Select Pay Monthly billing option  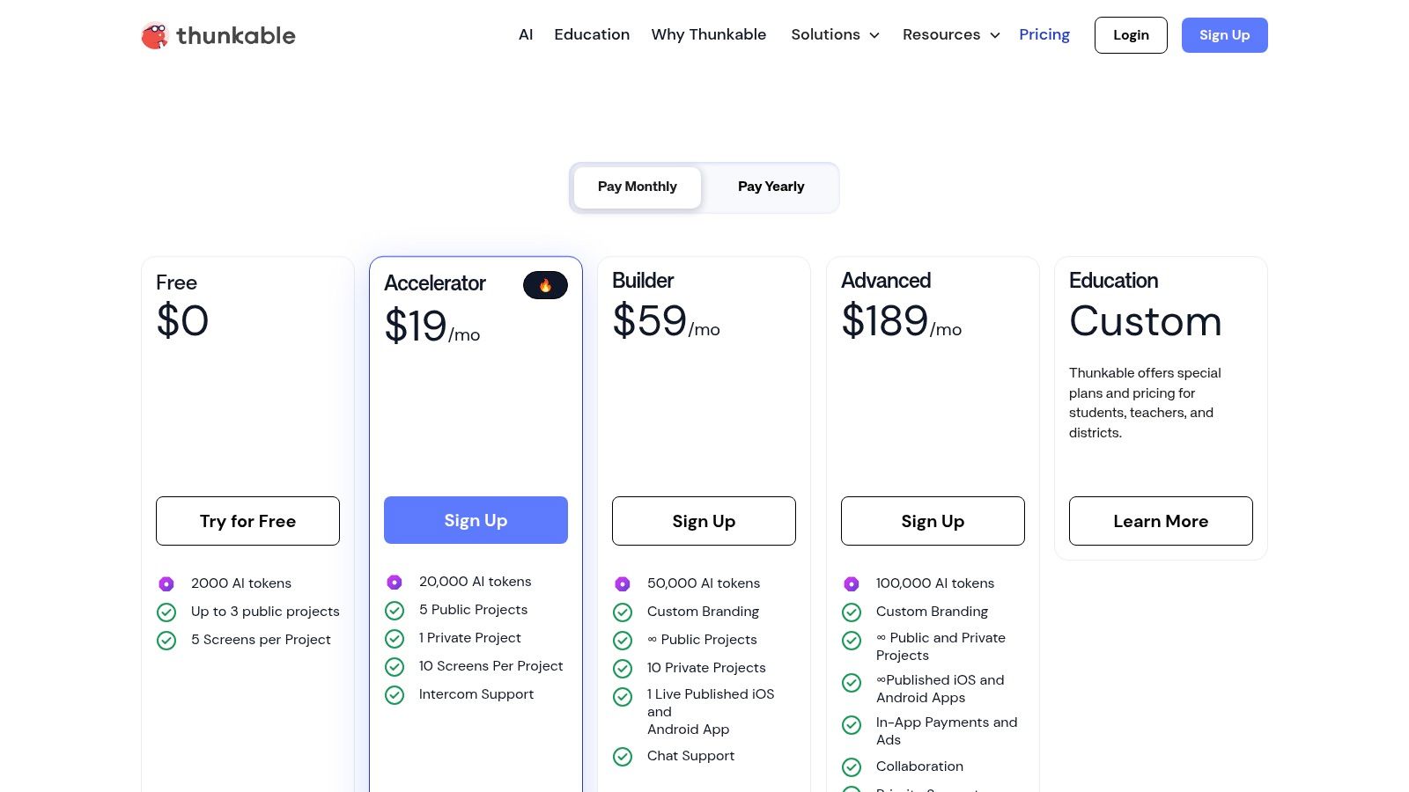click(637, 187)
